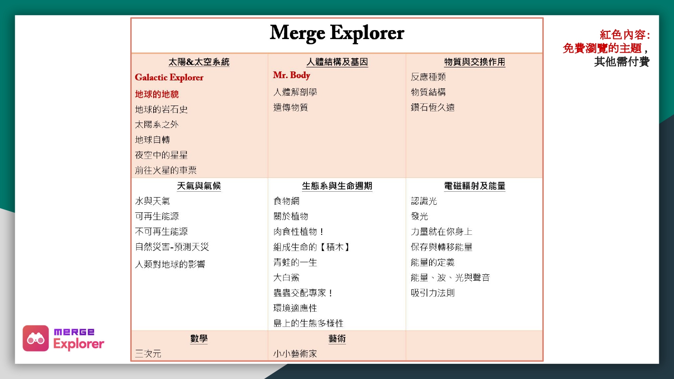
Task: Select the '數學' category heading
Action: tap(199, 339)
